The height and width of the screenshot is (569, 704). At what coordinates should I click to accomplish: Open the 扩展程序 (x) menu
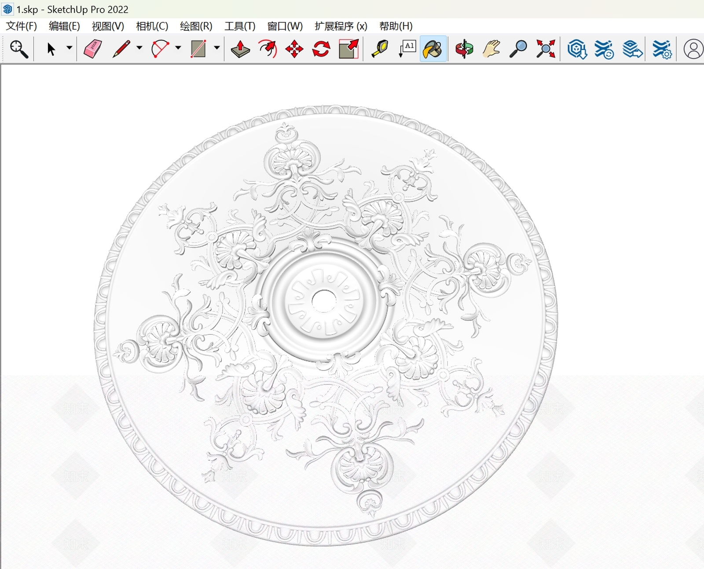tap(341, 26)
